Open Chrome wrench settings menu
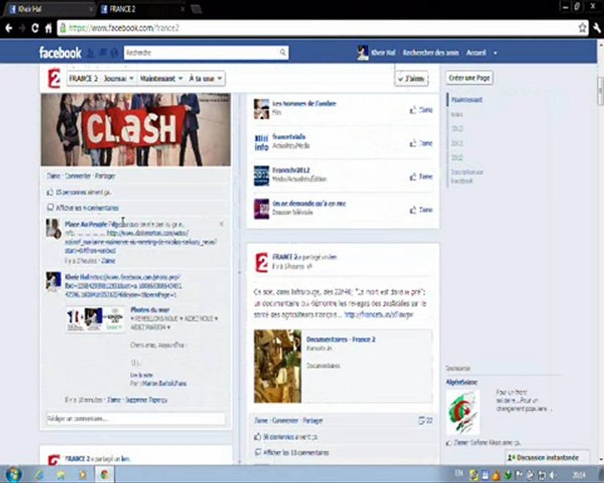This screenshot has width=604, height=483. point(597,28)
